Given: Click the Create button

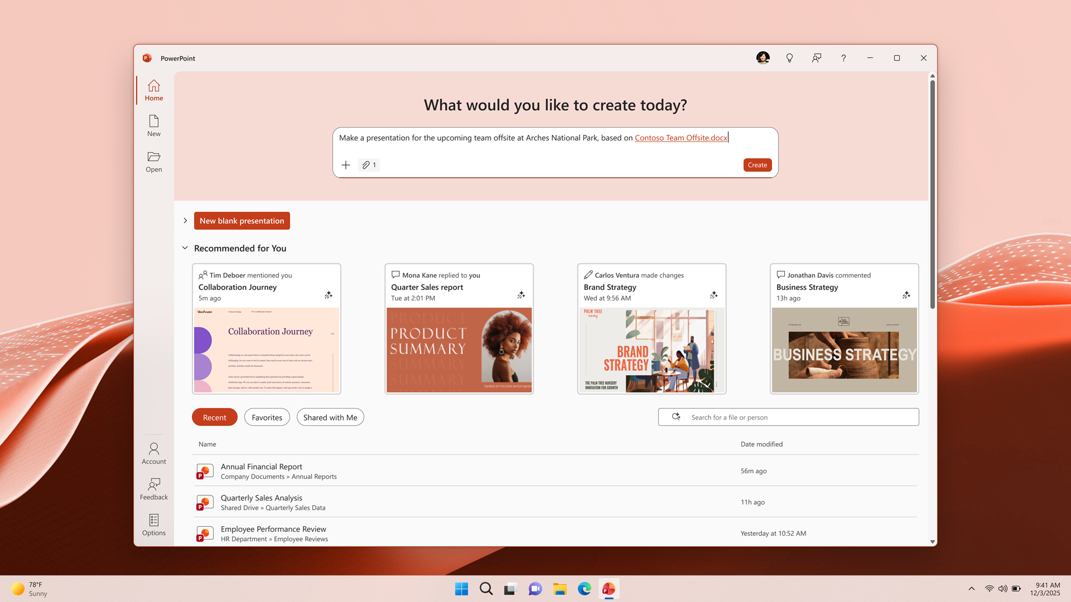Looking at the screenshot, I should point(757,165).
